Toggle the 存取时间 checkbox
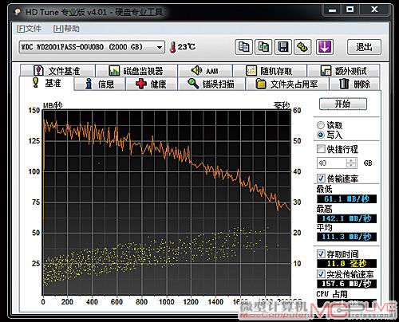Screen dimensions: 399x322 [x=321, y=253]
